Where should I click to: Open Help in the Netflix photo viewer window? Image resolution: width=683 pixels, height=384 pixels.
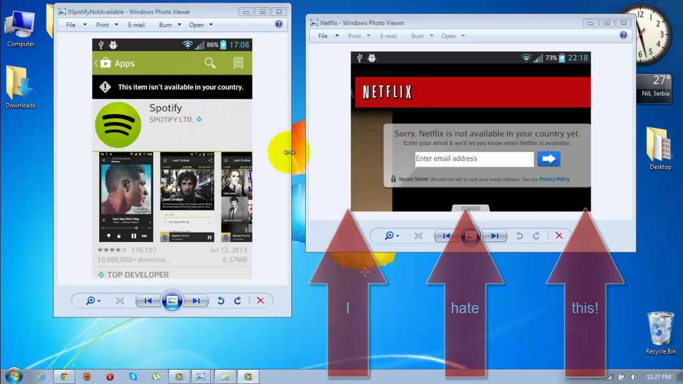point(623,35)
